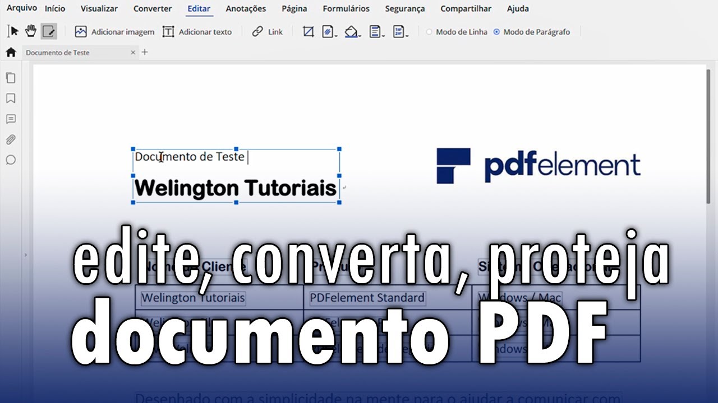The width and height of the screenshot is (718, 403).
Task: Click the pdfelement logo image
Action: point(538,166)
